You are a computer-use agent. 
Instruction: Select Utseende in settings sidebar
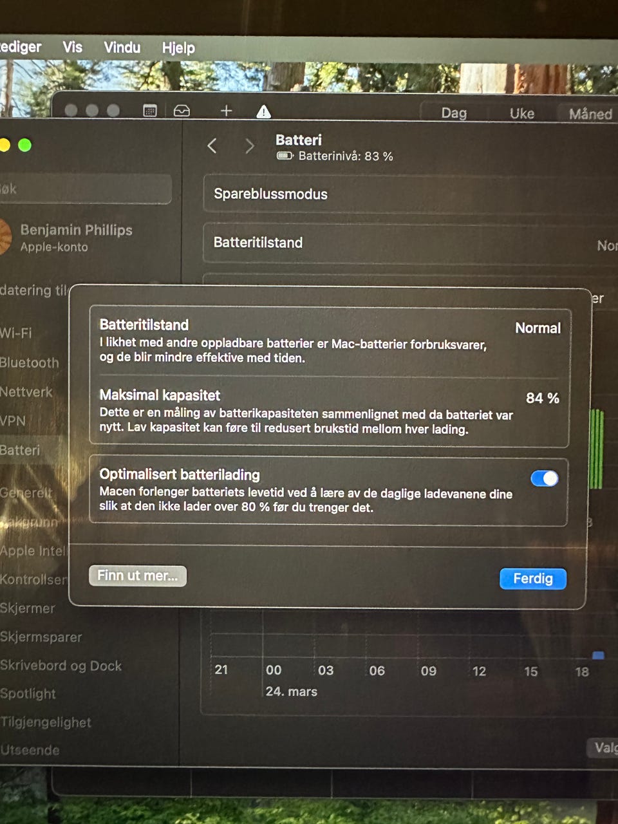coord(30,750)
